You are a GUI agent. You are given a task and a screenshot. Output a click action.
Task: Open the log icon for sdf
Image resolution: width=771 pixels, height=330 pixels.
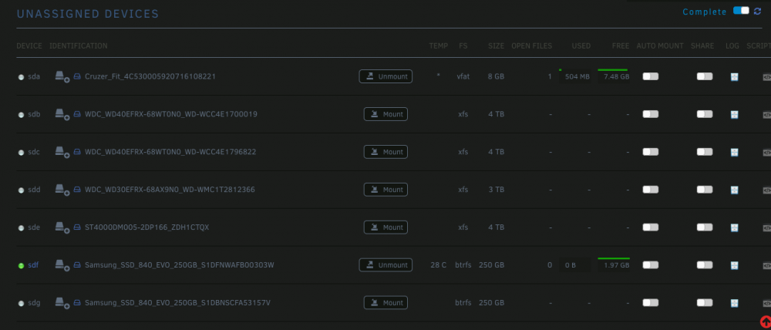tap(734, 265)
